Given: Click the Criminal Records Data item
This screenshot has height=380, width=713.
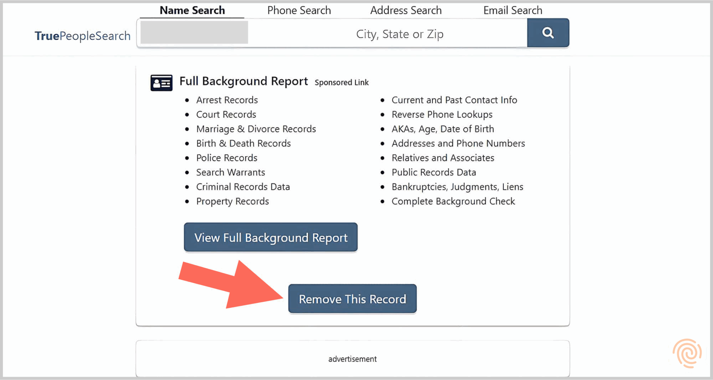Looking at the screenshot, I should point(243,187).
